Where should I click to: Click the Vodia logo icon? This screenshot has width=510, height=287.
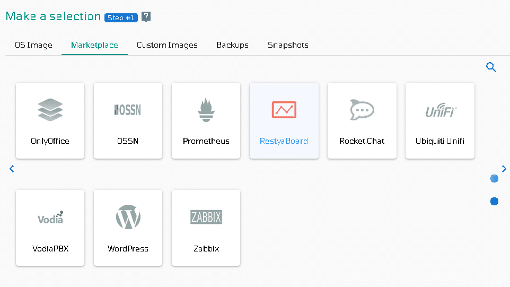tap(50, 218)
